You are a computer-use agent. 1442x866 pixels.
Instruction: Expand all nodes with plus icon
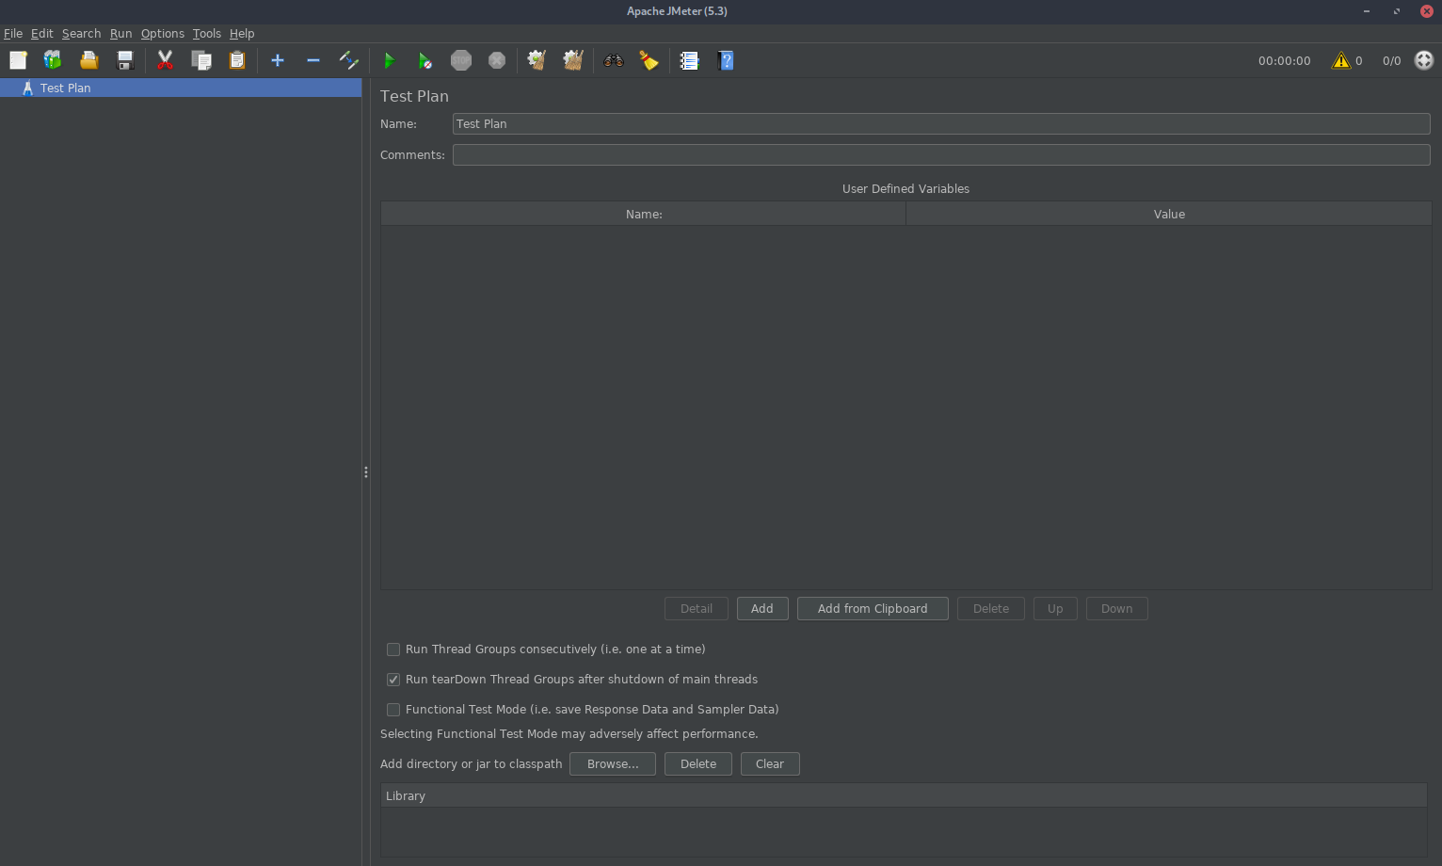278,60
